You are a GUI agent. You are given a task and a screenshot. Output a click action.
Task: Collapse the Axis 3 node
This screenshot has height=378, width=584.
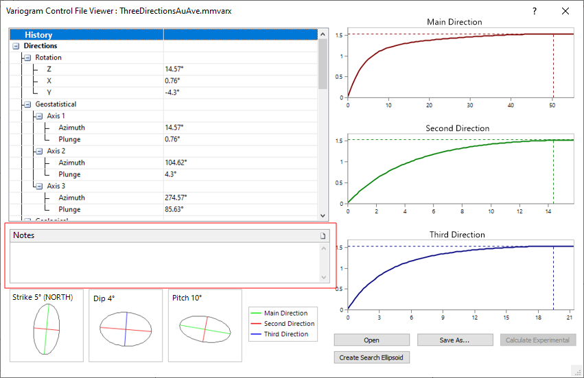pyautogui.click(x=39, y=186)
